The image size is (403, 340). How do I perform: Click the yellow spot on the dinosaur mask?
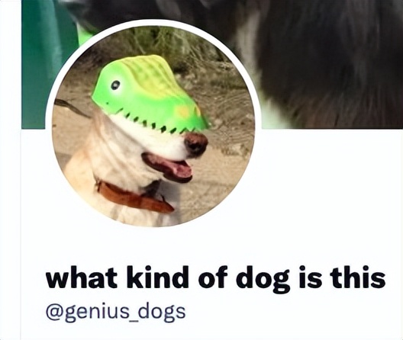(x=184, y=111)
